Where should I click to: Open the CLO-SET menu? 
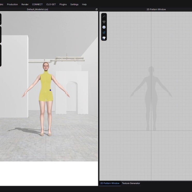click(x=51, y=4)
